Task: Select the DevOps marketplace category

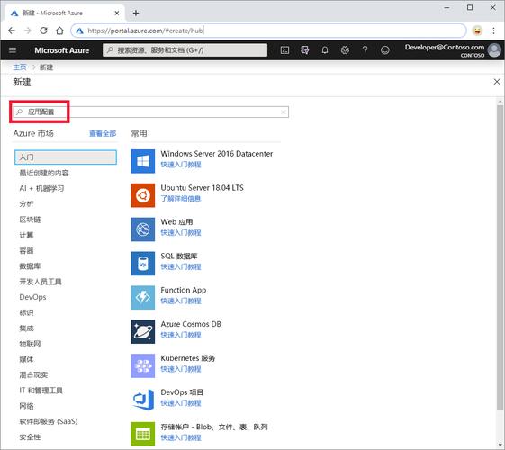Action: (32, 297)
